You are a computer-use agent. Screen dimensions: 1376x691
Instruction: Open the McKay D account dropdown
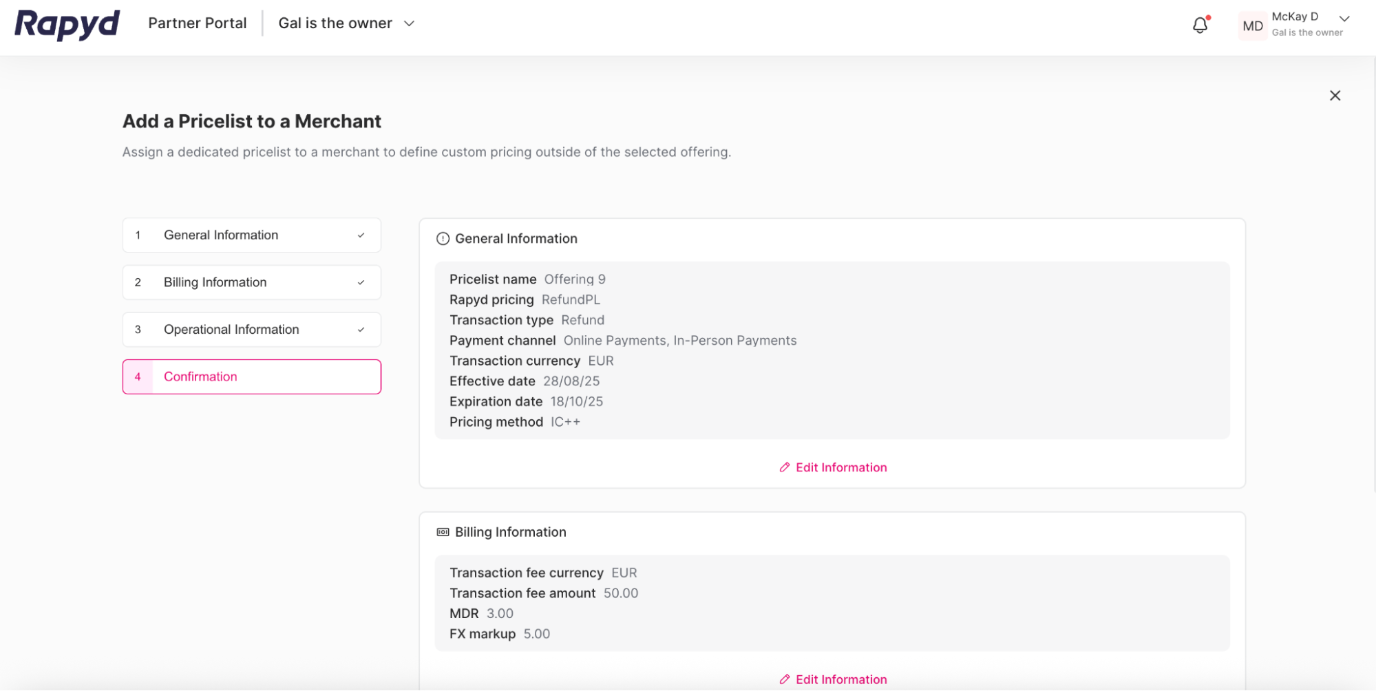(1344, 19)
